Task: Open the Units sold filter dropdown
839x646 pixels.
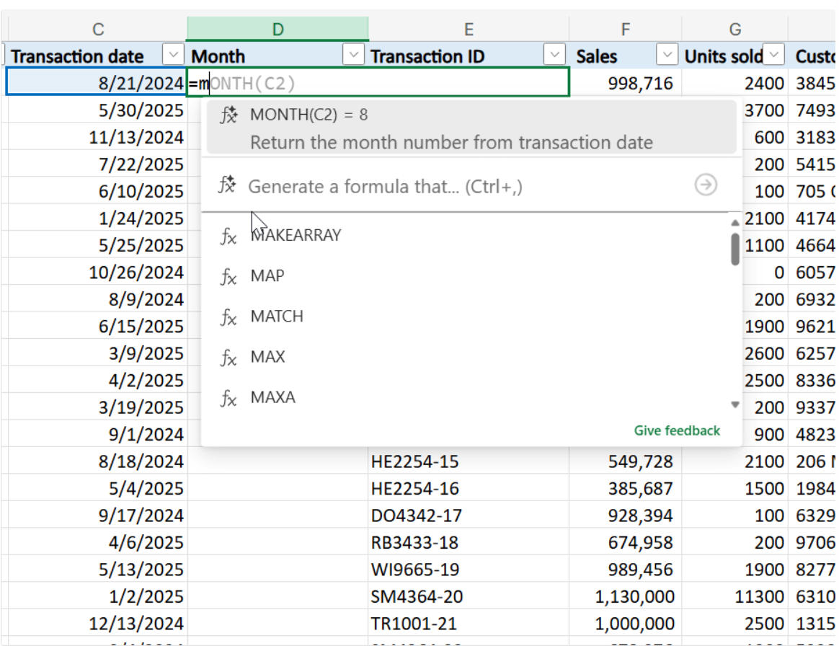Action: 773,55
